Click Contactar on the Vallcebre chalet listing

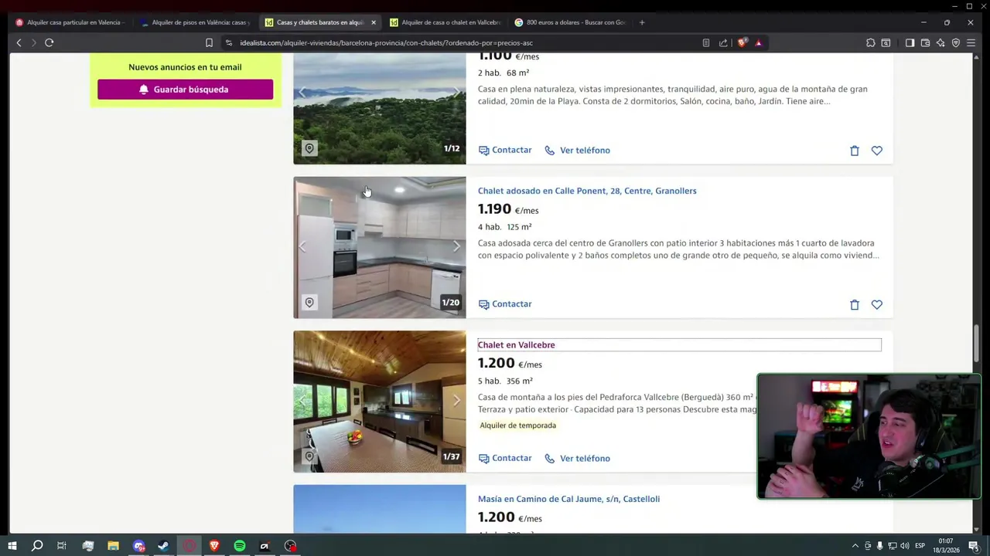click(x=505, y=458)
